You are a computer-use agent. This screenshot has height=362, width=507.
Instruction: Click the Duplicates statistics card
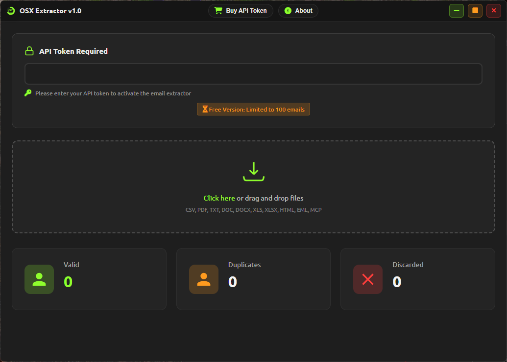[253, 279]
